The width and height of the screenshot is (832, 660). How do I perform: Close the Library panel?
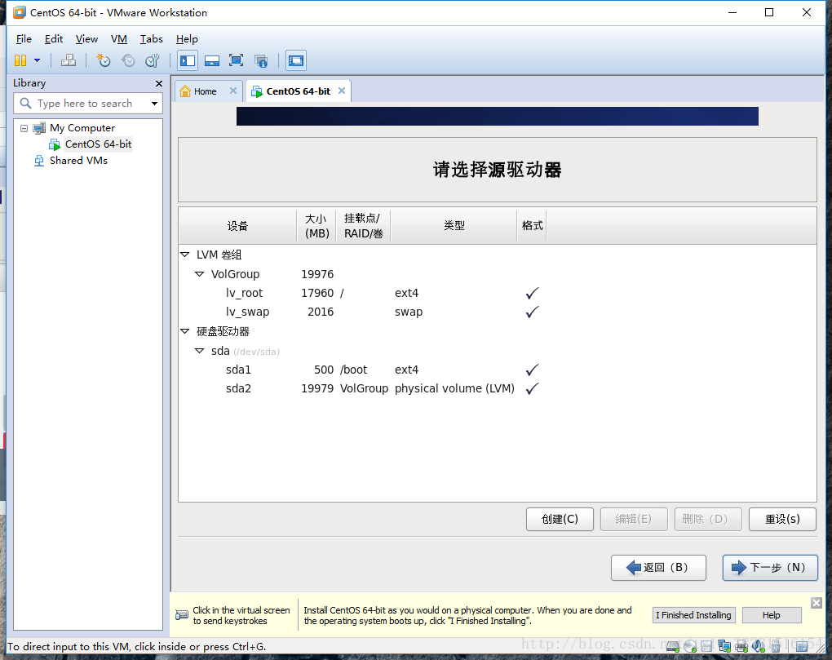click(x=159, y=83)
